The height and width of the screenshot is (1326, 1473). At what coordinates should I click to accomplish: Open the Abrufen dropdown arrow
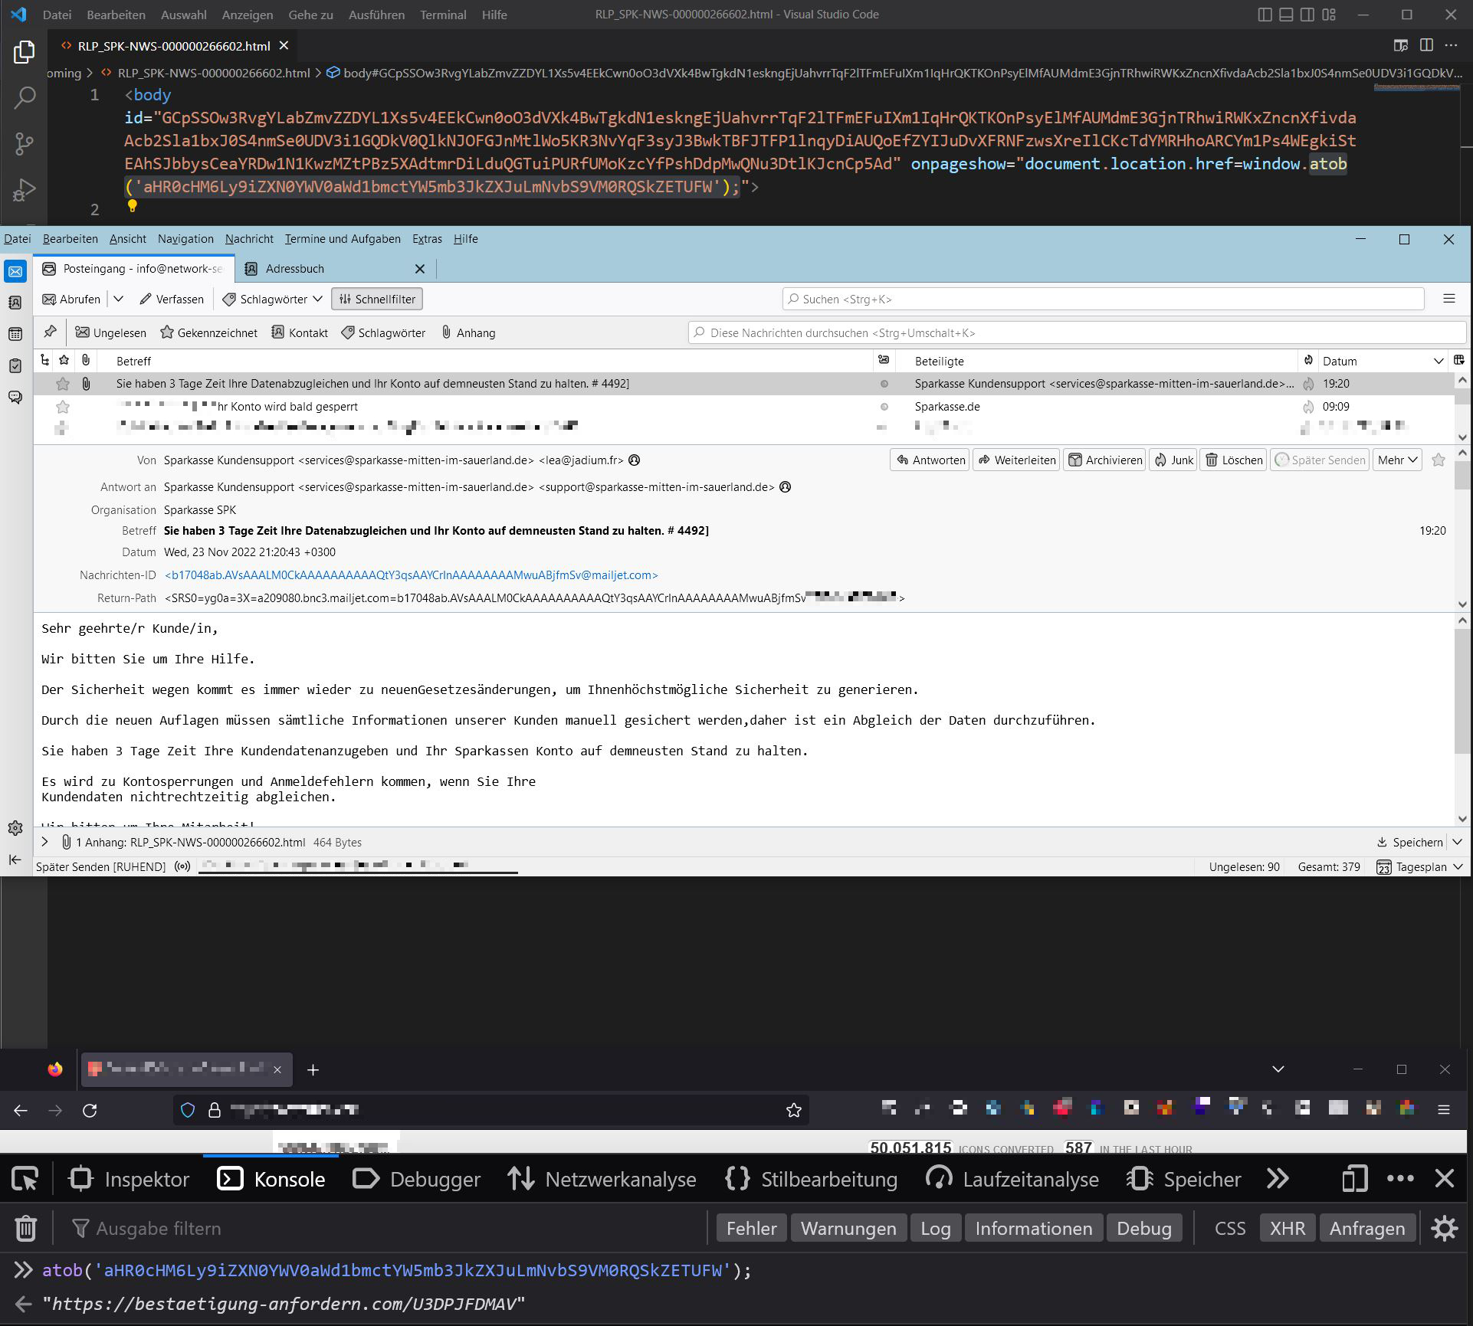(118, 299)
